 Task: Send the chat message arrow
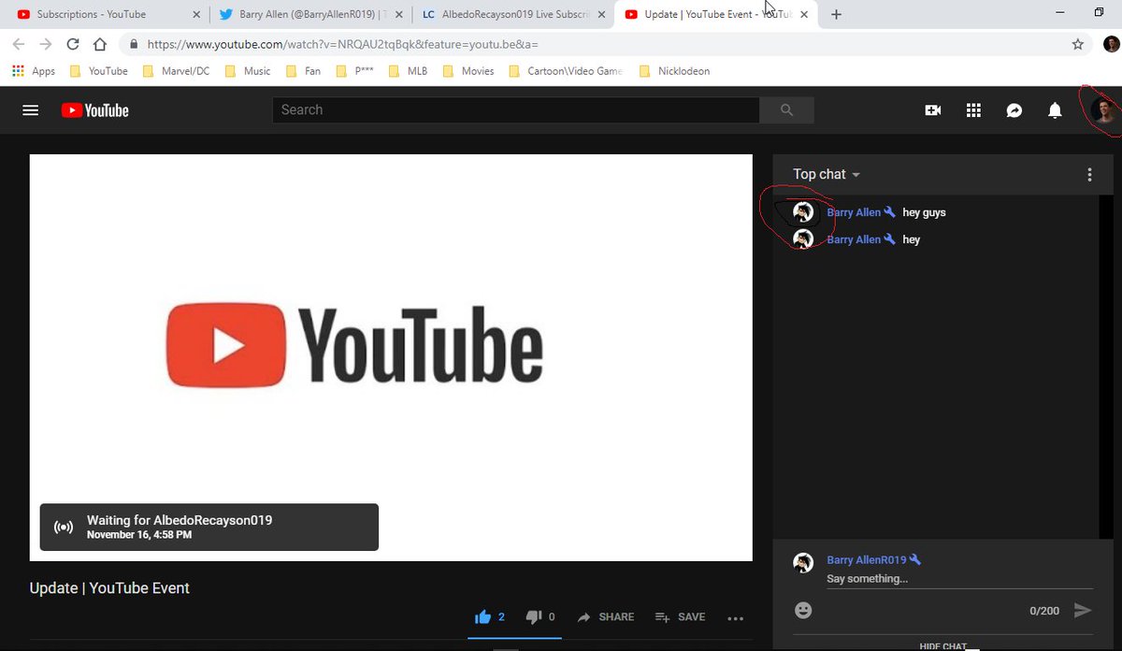click(x=1083, y=610)
